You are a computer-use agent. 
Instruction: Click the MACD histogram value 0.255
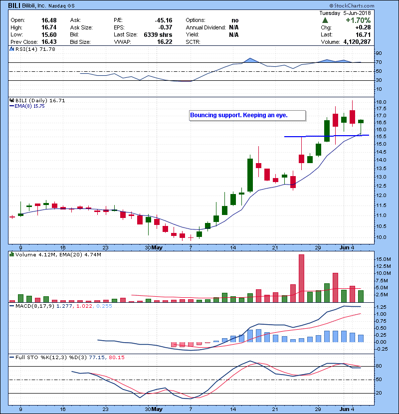point(104,306)
